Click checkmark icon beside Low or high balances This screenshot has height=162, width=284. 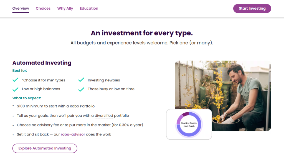click(16, 89)
